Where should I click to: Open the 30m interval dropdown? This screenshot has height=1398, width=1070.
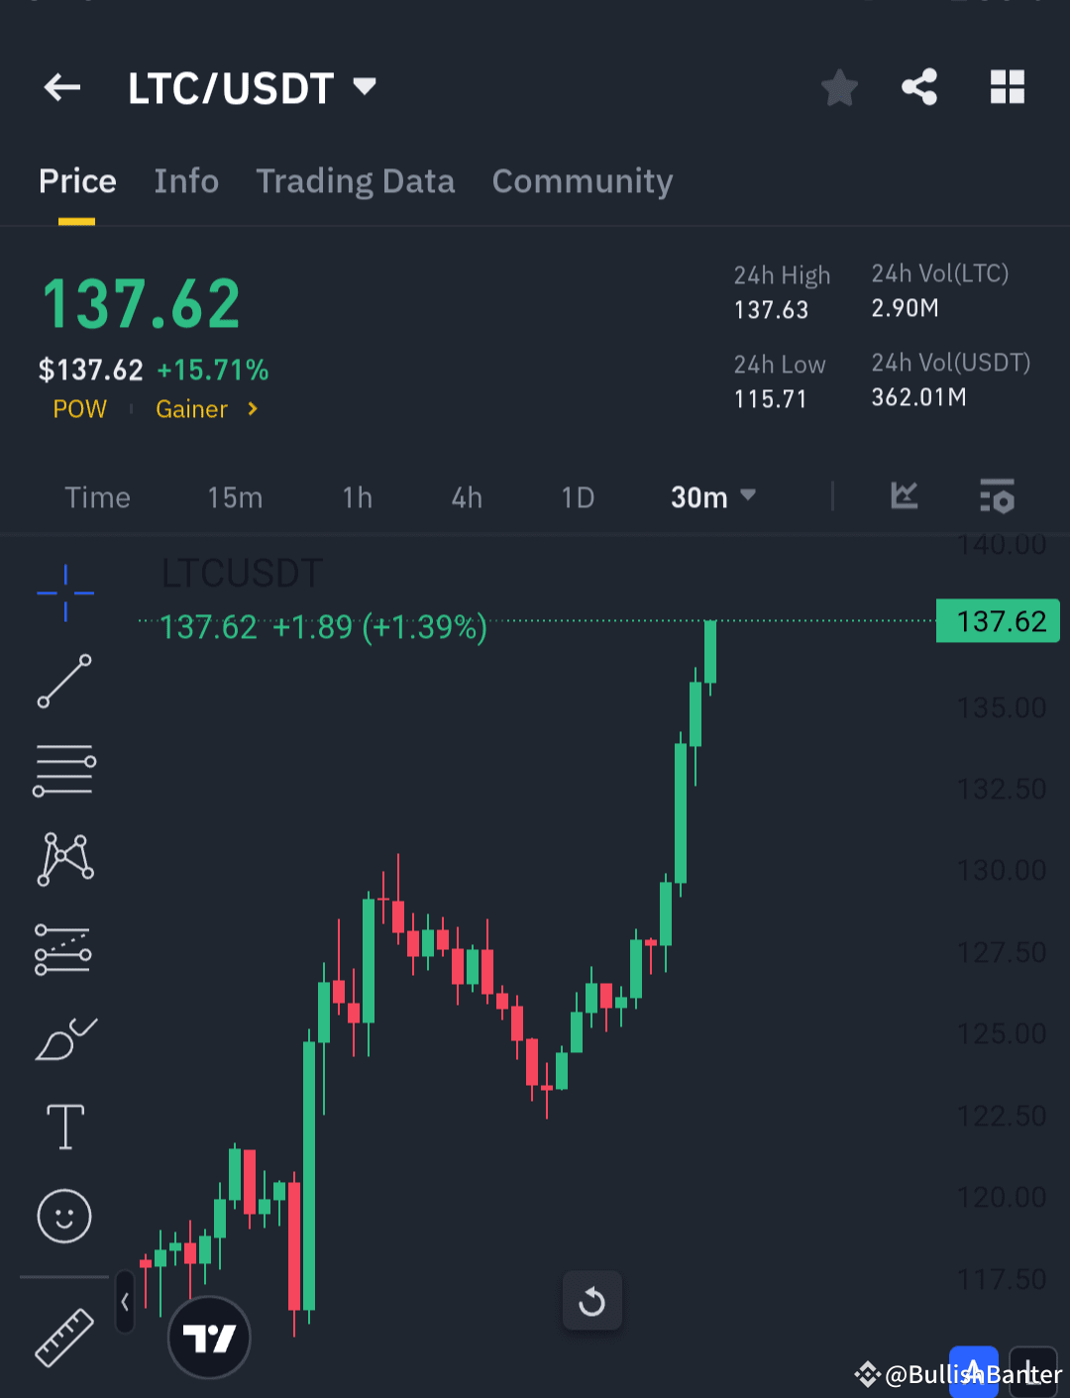click(712, 497)
